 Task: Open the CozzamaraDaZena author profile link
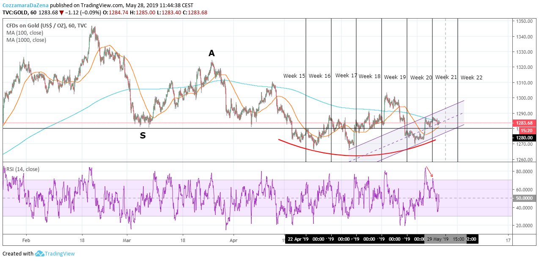coord(25,5)
